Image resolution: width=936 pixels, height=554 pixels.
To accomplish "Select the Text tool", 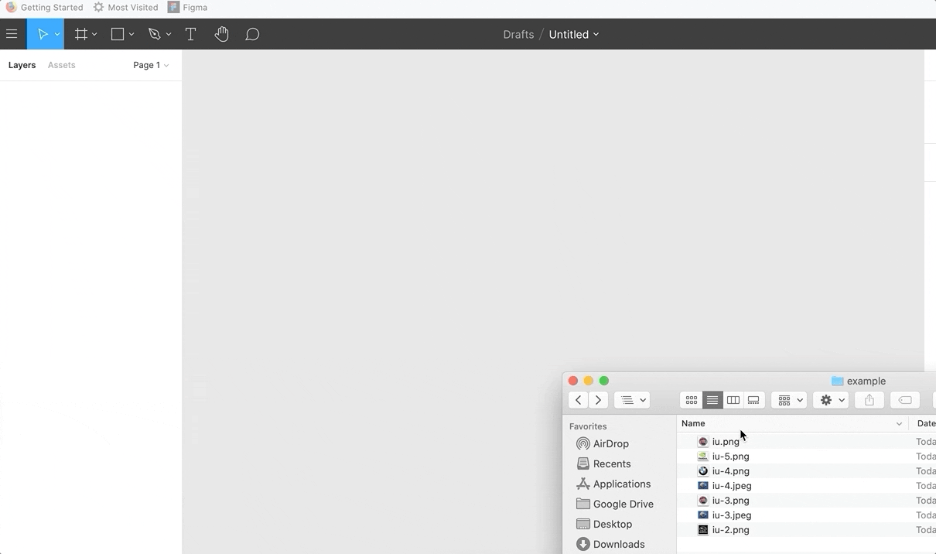I will (x=190, y=34).
